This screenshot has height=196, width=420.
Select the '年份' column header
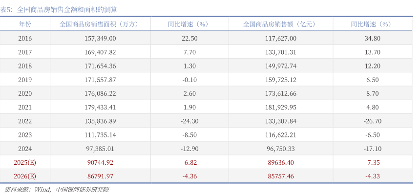25,24
